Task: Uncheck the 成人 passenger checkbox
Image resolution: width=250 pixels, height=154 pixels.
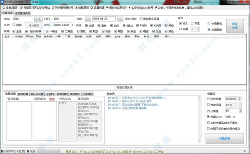Action: [x=180, y=23]
